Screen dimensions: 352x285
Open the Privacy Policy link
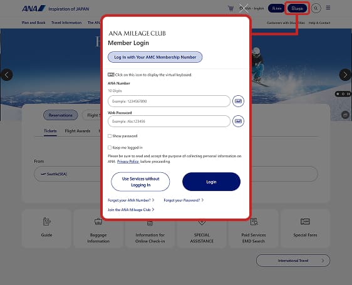[128, 162]
